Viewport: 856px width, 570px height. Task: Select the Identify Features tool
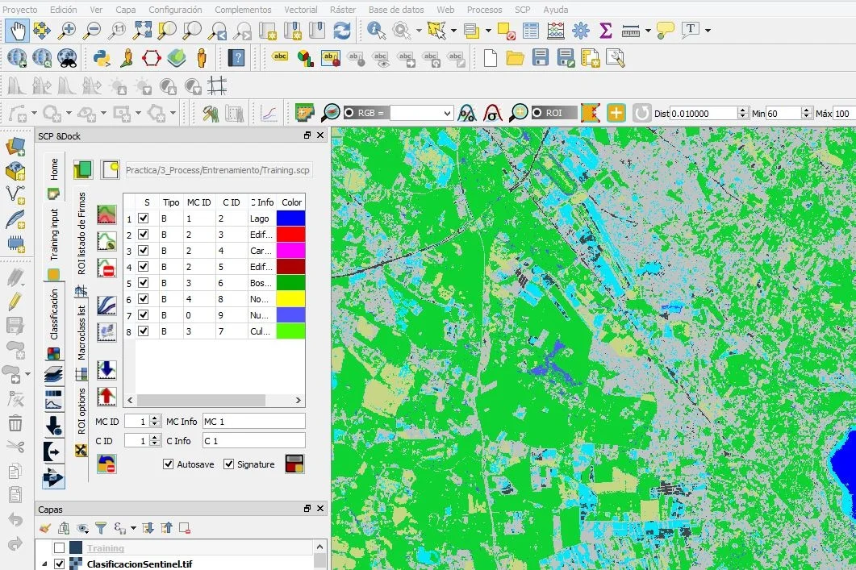[x=377, y=31]
